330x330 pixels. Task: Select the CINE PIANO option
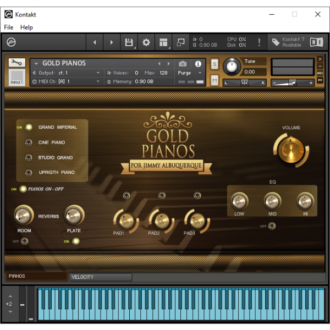point(29,142)
